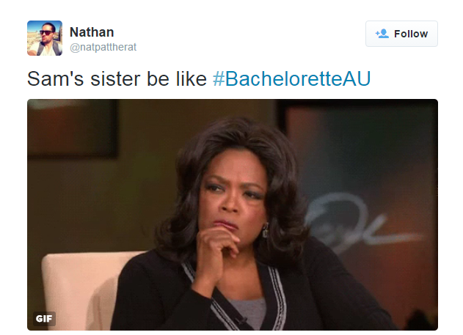
Task: Click the Follow button
Action: coord(401,34)
